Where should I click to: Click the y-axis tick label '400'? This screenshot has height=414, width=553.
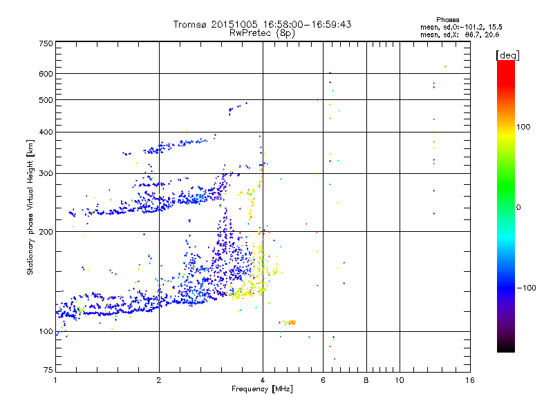click(46, 132)
